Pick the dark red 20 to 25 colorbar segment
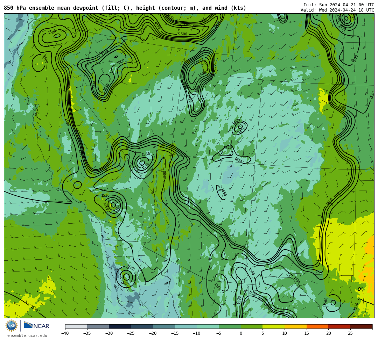The height and width of the screenshot is (340, 378). [x=339, y=326]
